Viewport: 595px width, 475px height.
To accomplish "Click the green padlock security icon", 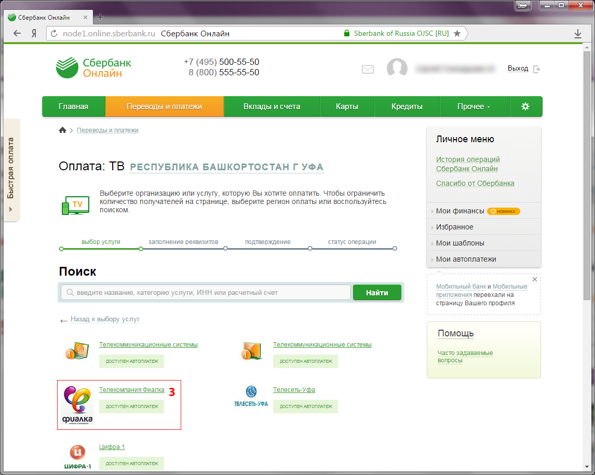I will (346, 33).
